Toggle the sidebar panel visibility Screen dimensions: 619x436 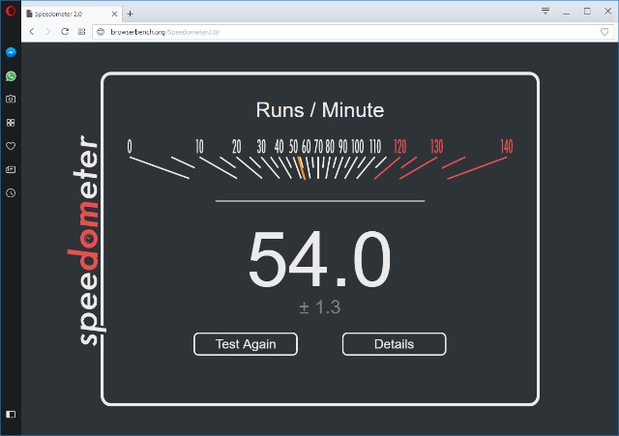pos(11,414)
